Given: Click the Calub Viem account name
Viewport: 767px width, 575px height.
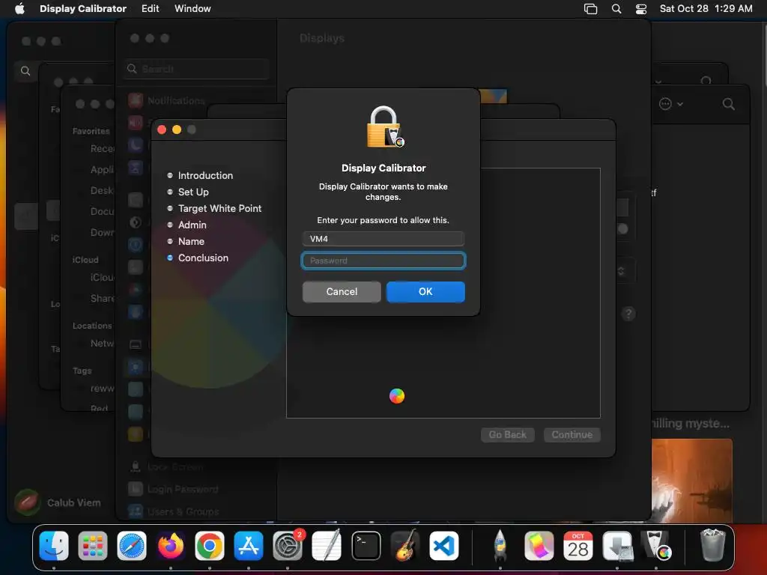Looking at the screenshot, I should coord(74,502).
